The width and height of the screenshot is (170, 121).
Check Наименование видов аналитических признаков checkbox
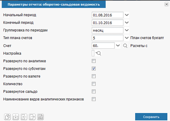[x=94, y=99]
